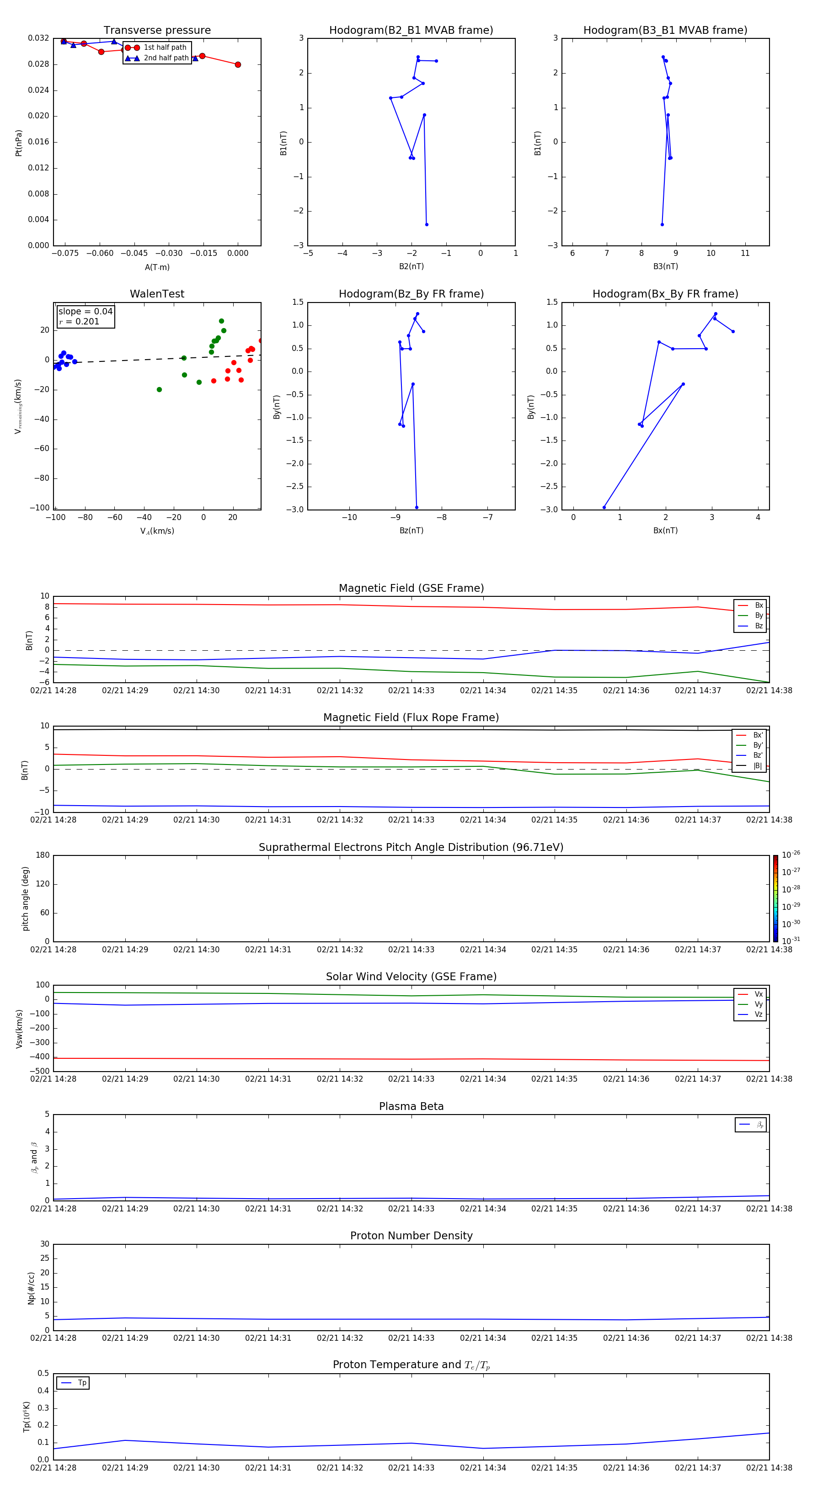The width and height of the screenshot is (823, 1508).
Task: Click the Bz(nT) x-axis label
Action: pos(411,531)
